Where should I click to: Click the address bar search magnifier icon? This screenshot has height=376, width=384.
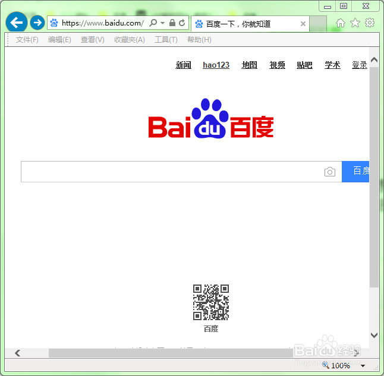153,23
